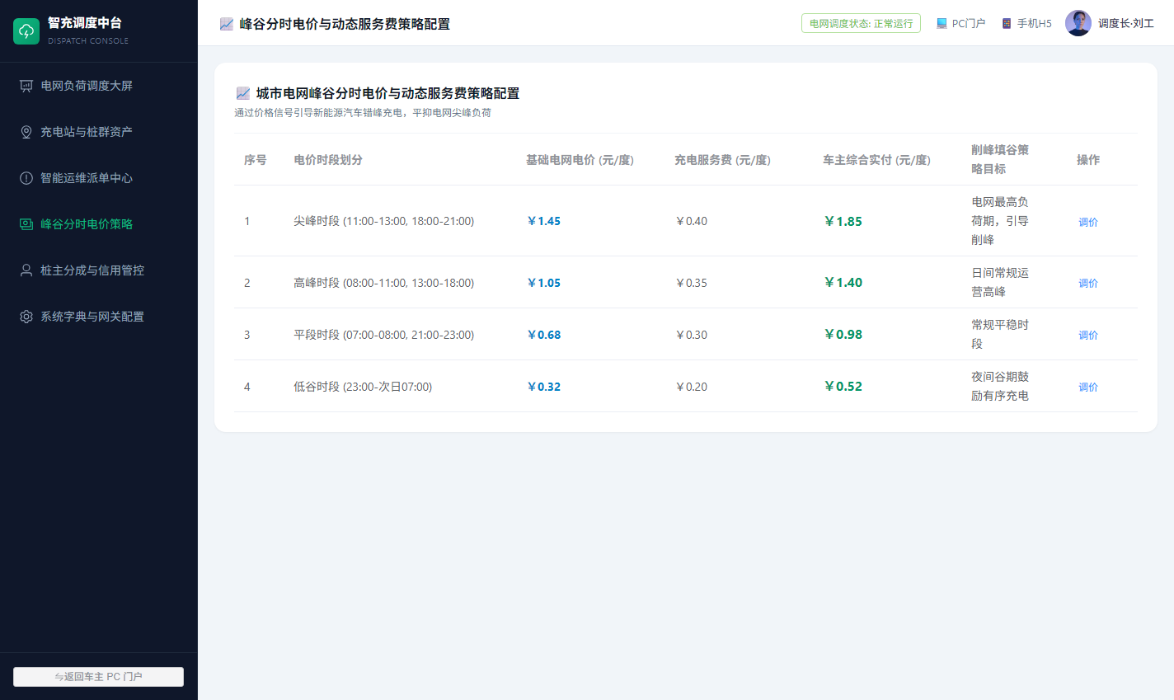Image resolution: width=1174 pixels, height=700 pixels.
Task: Click 削峰填谷策略目标 column header
Action: tap(1000, 159)
